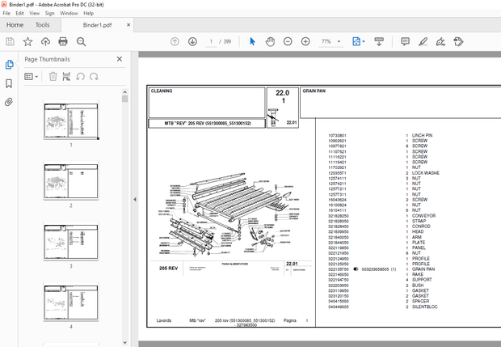This screenshot has width=501, height=347.
Task: Toggle the Bookmarks navigation panel
Action: 10,83
